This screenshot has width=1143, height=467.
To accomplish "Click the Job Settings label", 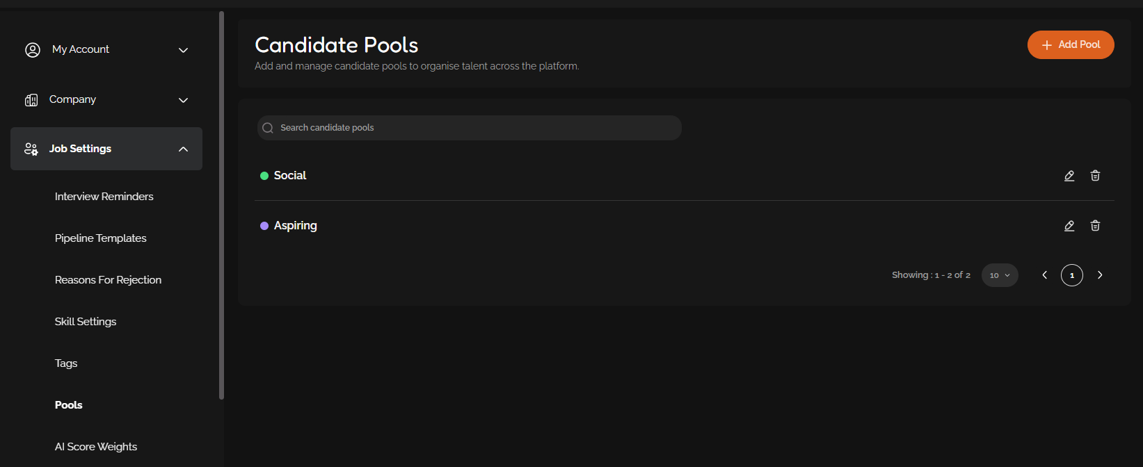I will pos(81,149).
